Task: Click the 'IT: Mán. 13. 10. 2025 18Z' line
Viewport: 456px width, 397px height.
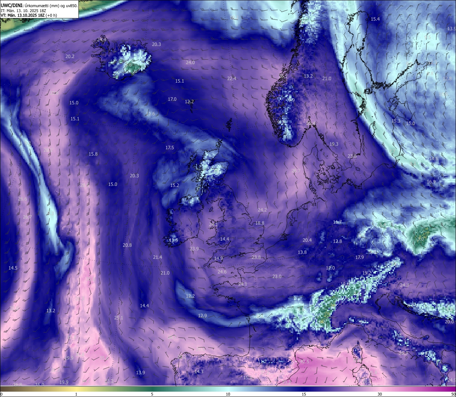Action: (24, 11)
